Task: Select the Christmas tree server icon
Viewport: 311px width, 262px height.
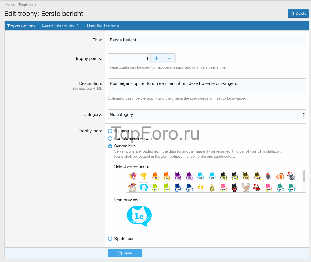Action: tap(212, 187)
